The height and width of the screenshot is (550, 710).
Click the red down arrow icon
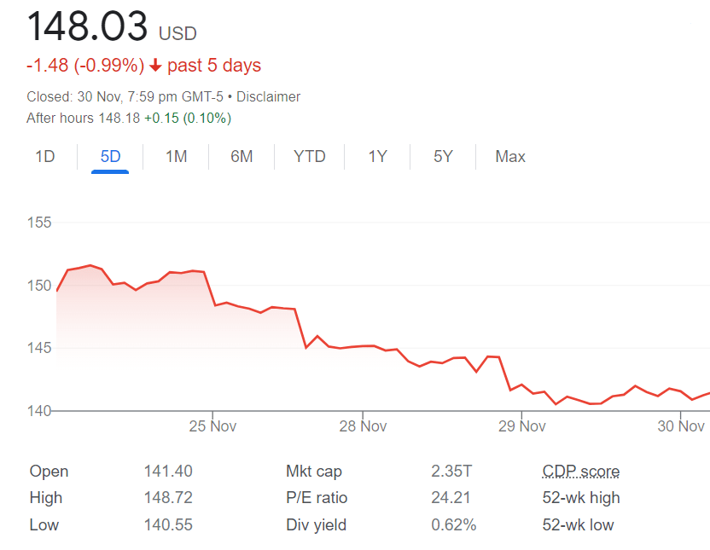(x=154, y=66)
